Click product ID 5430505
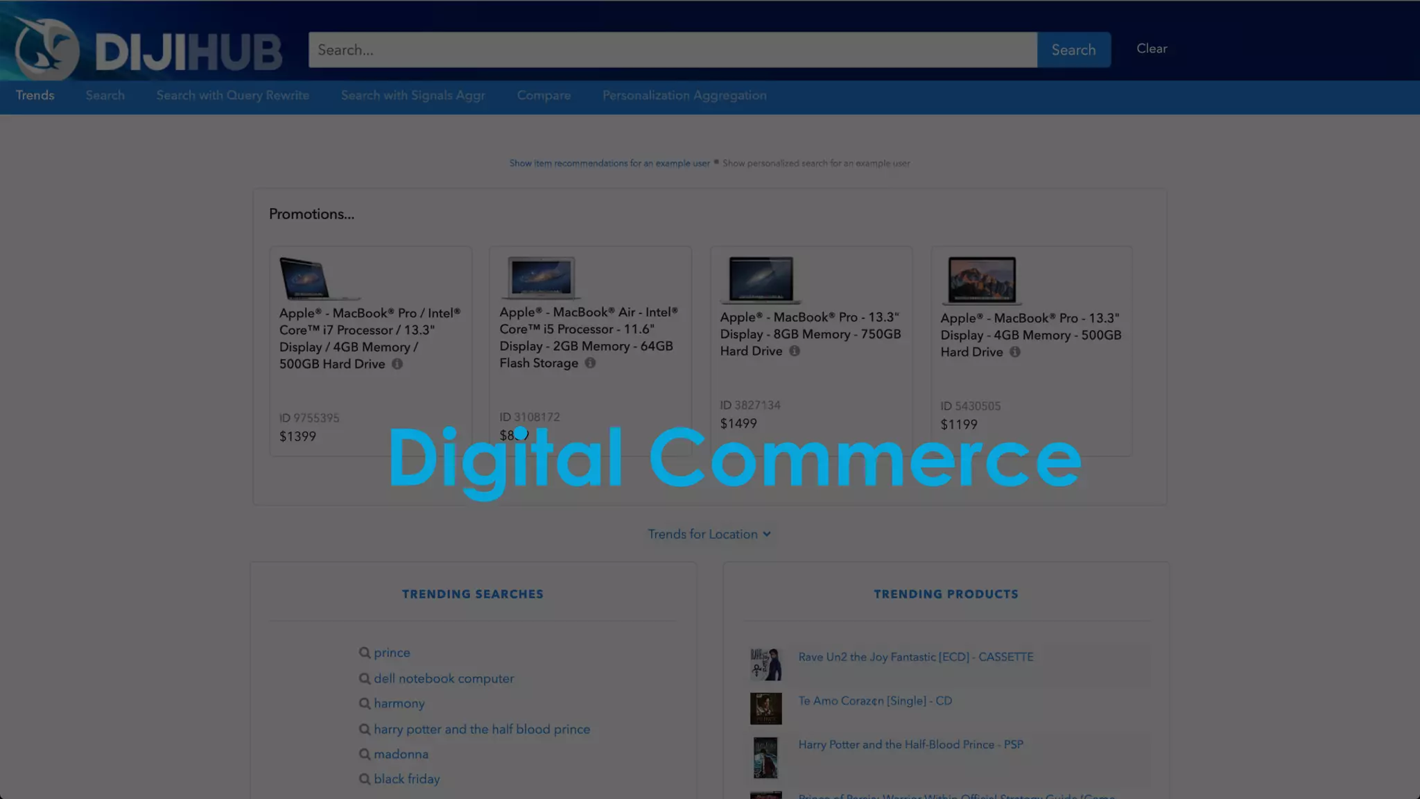The height and width of the screenshot is (799, 1420). pyautogui.click(x=971, y=406)
